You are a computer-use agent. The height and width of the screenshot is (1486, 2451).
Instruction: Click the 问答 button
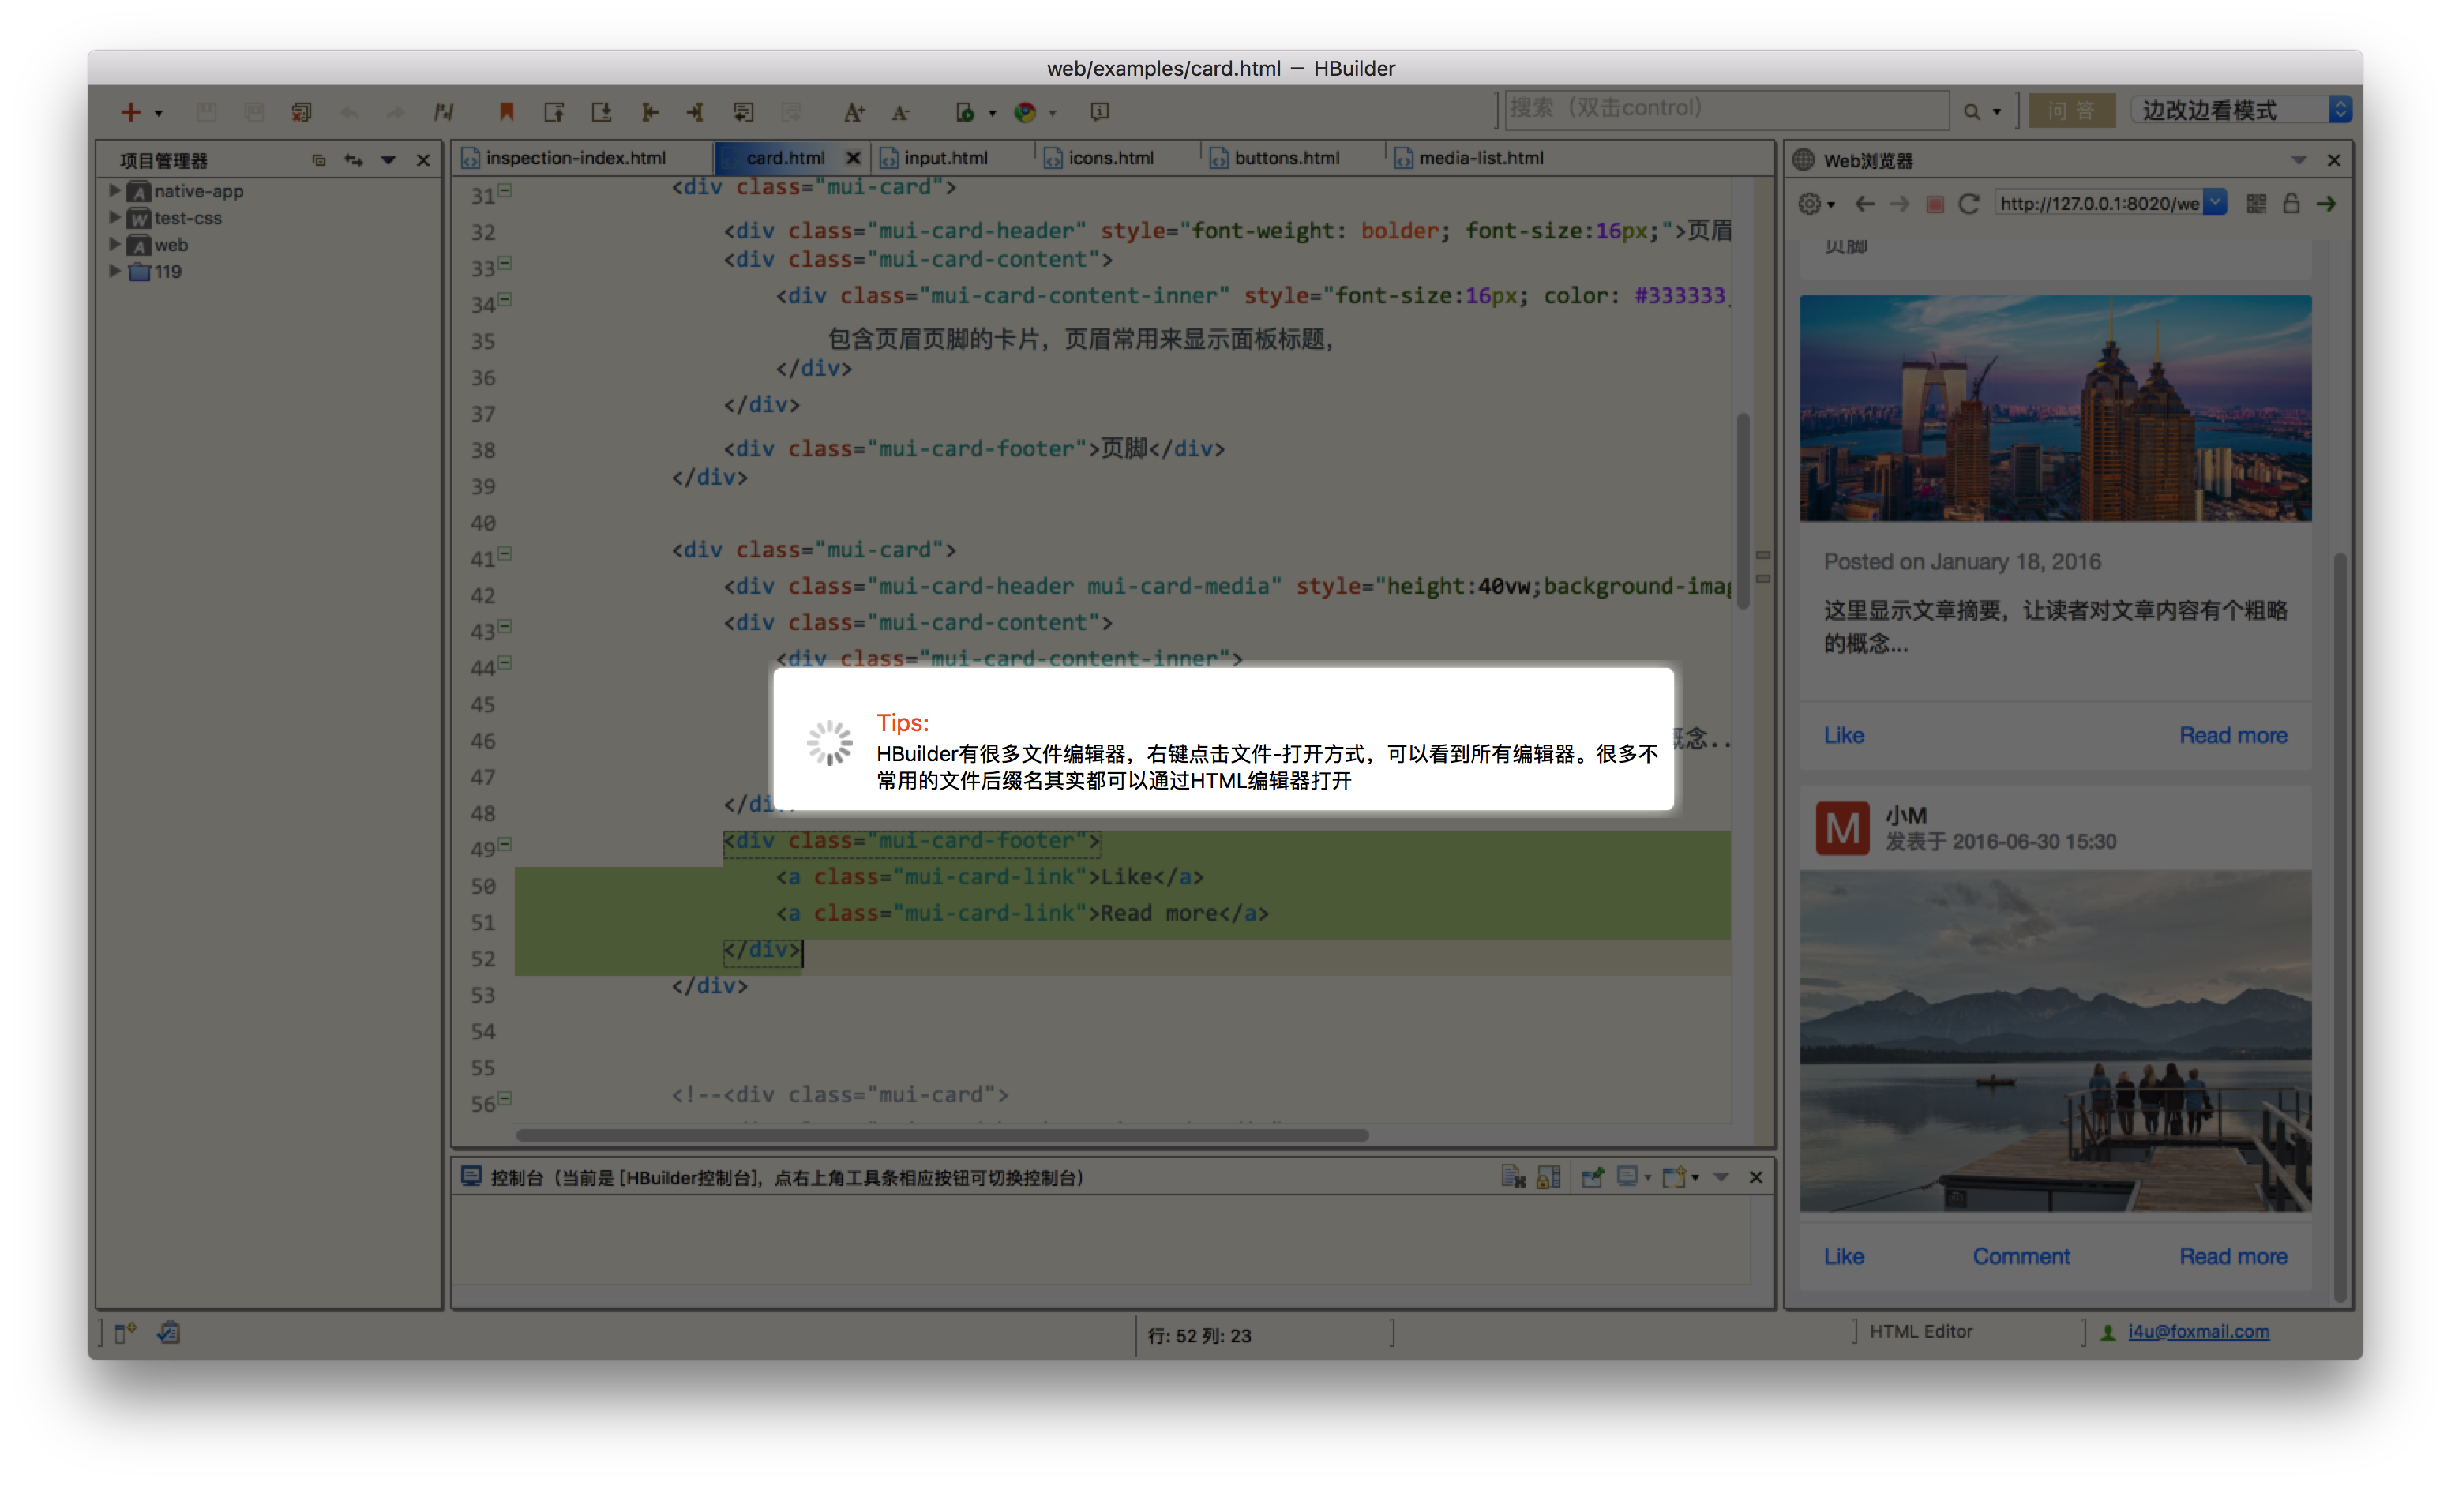tap(2071, 111)
